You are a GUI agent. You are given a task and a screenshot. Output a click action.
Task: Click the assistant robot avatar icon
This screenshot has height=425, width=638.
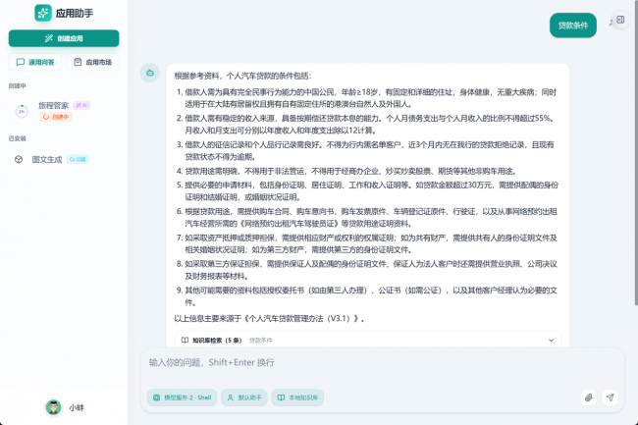pyautogui.click(x=149, y=72)
